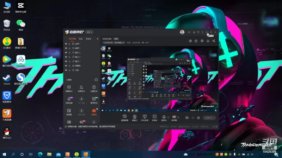Screen dimensions: 282x158
Task: Open the customer service chat icon
Action: pyautogui.click(x=194, y=32)
